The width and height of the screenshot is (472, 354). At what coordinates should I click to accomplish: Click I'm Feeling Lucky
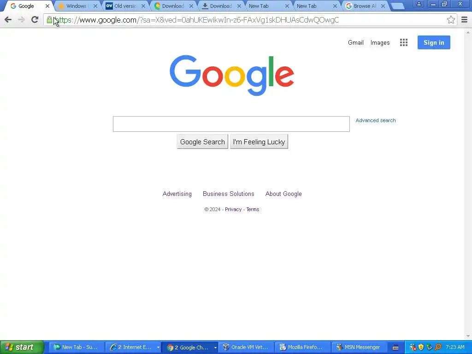coord(259,142)
